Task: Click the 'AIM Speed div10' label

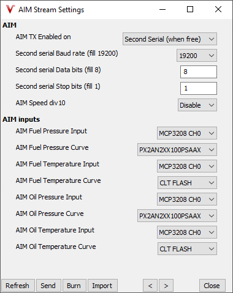Action: [40, 103]
